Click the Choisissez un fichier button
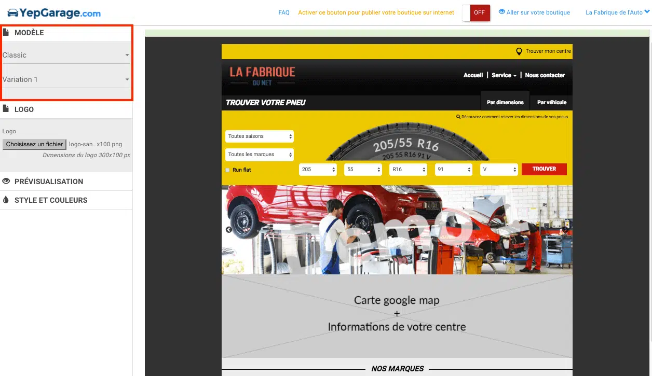The width and height of the screenshot is (652, 376). click(34, 144)
